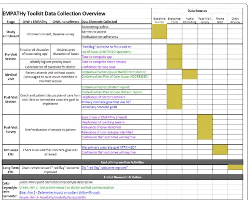Click Brief evaluation of session by patient
Screen dimensions: 248x200
(x=50, y=130)
